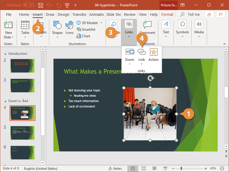
Task: Collapse the Introduction section
Action: click(x=5, y=54)
